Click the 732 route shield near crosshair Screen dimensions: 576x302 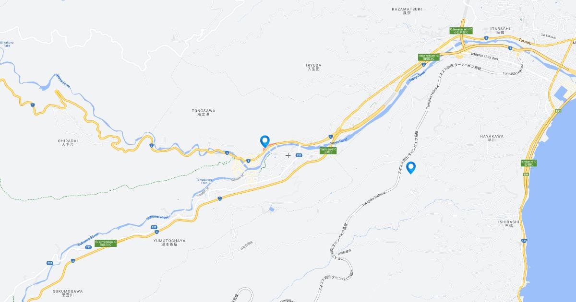299,156
